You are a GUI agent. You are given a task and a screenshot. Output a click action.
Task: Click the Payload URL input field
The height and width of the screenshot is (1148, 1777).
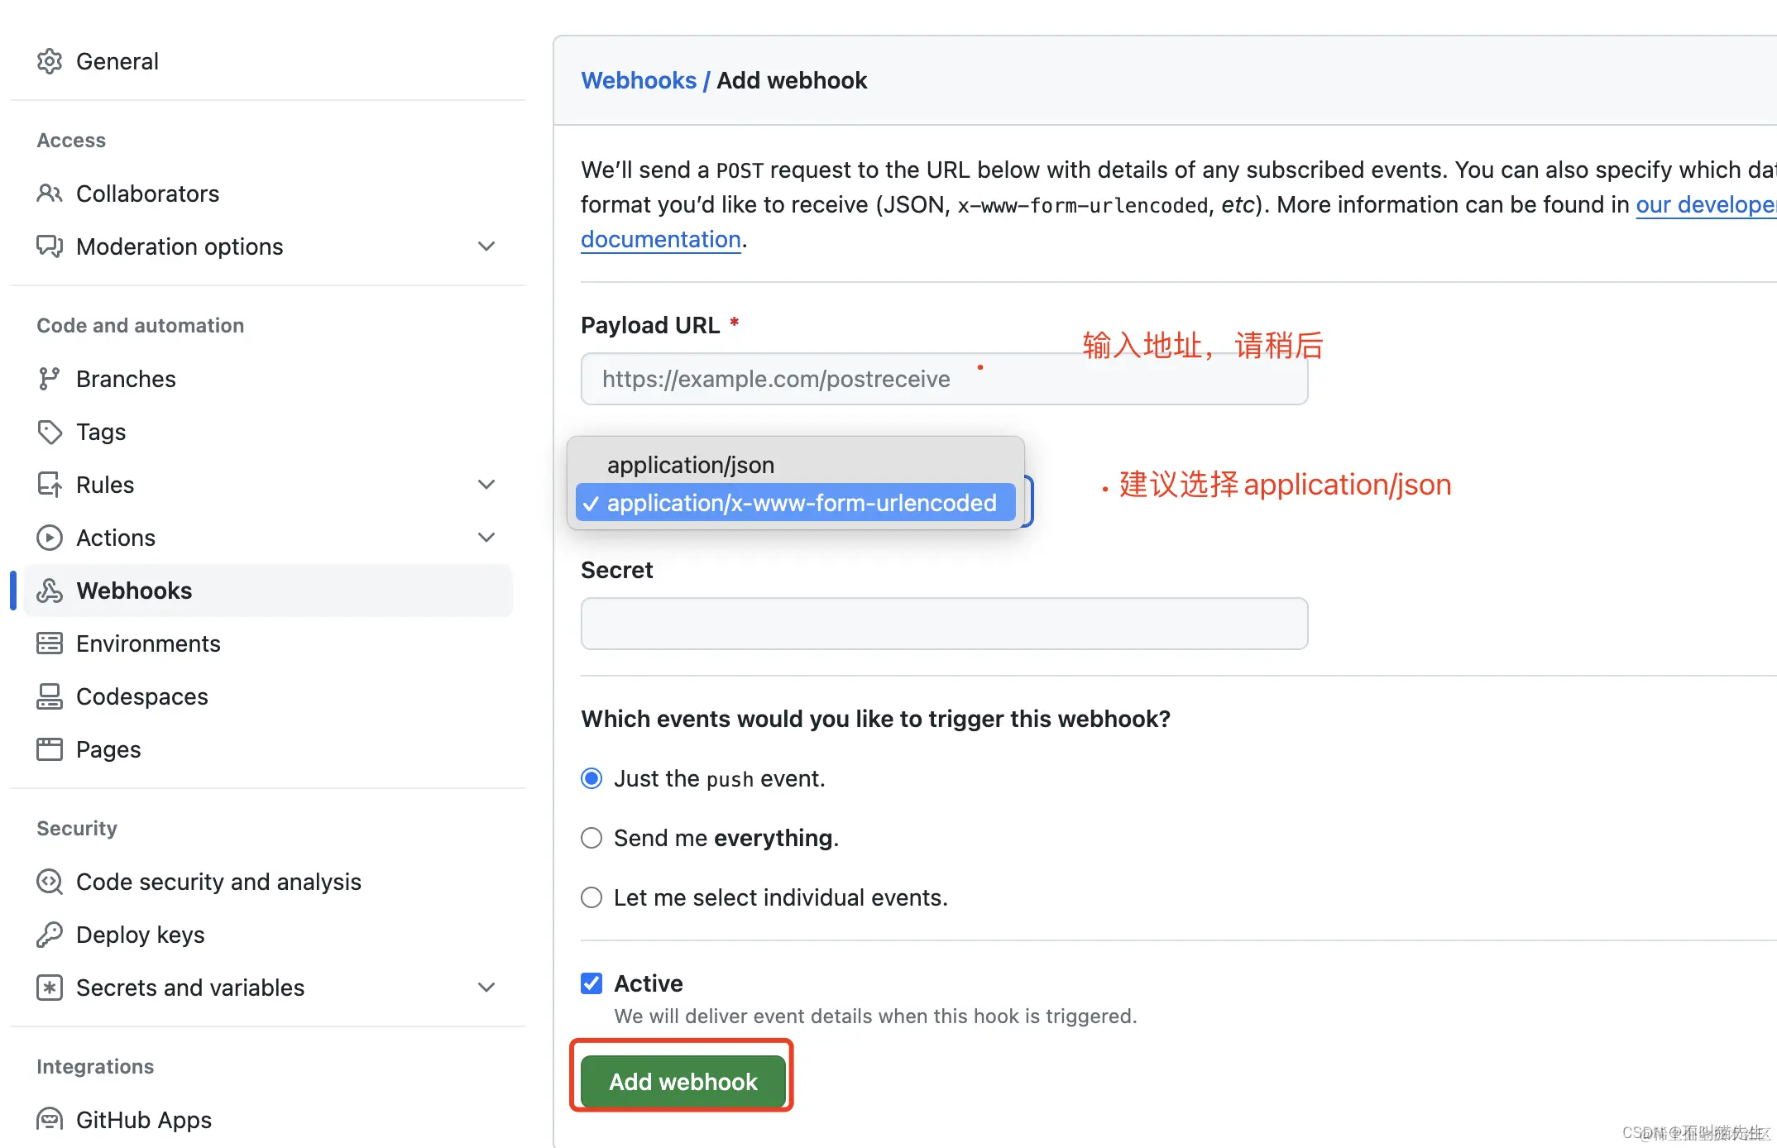point(944,380)
